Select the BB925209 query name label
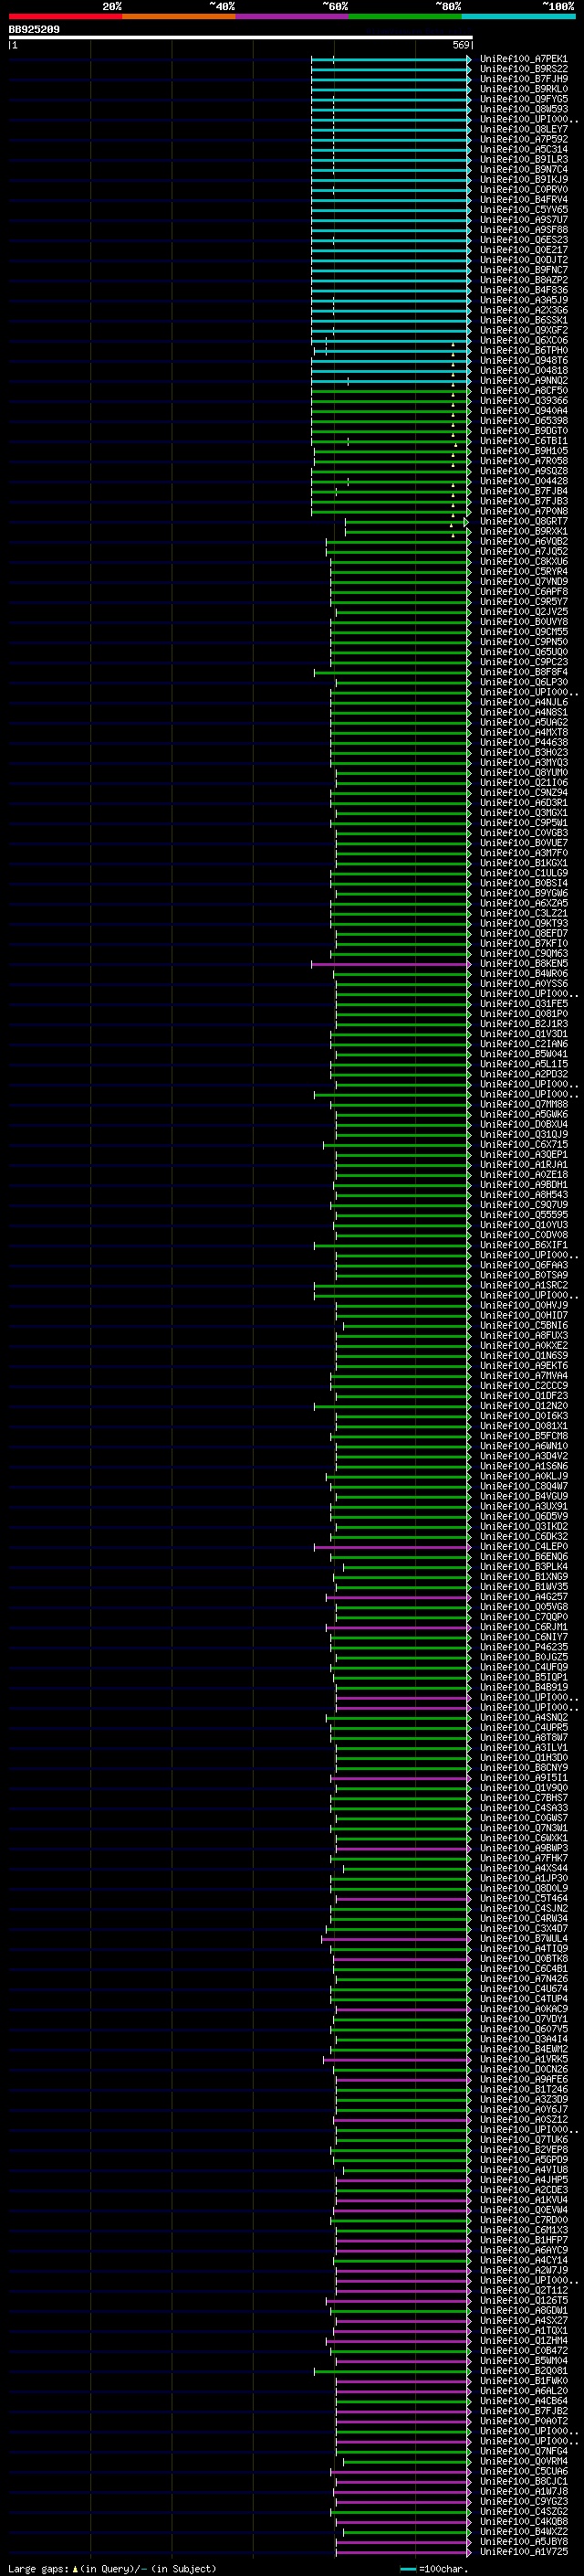The width and height of the screenshot is (584, 2576). 34,30
